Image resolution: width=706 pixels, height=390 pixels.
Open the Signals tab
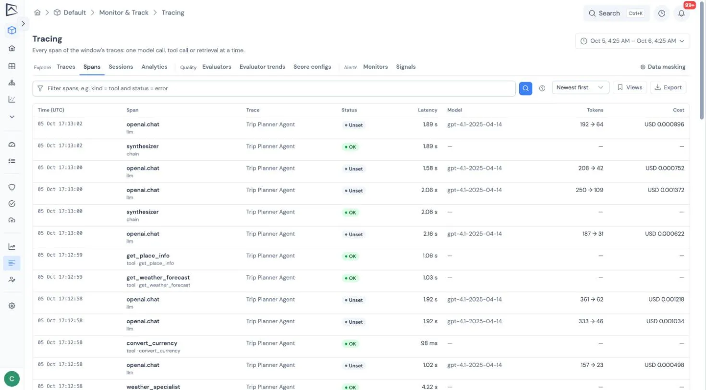(406, 67)
